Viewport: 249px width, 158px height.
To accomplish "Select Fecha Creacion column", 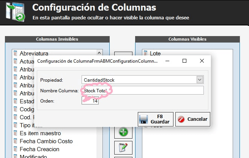I will point(39,149).
